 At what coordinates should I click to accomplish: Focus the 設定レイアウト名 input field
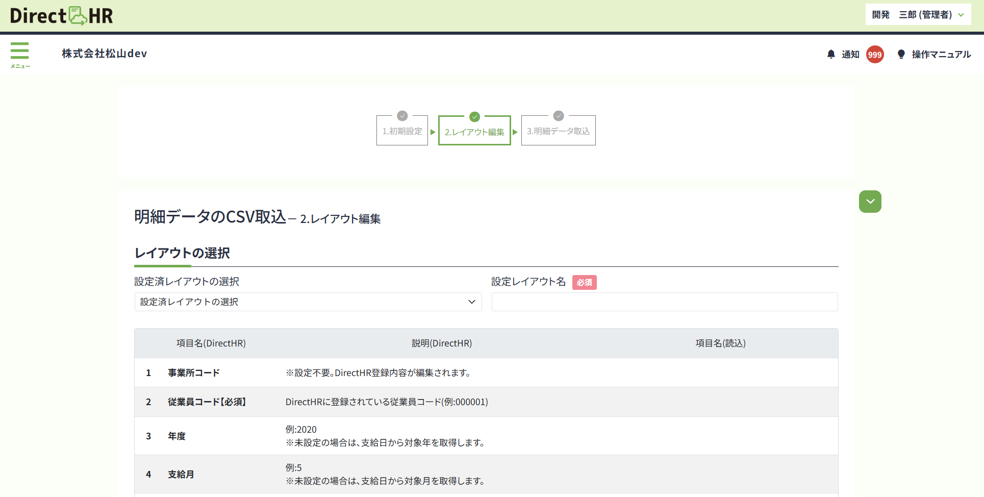[664, 302]
